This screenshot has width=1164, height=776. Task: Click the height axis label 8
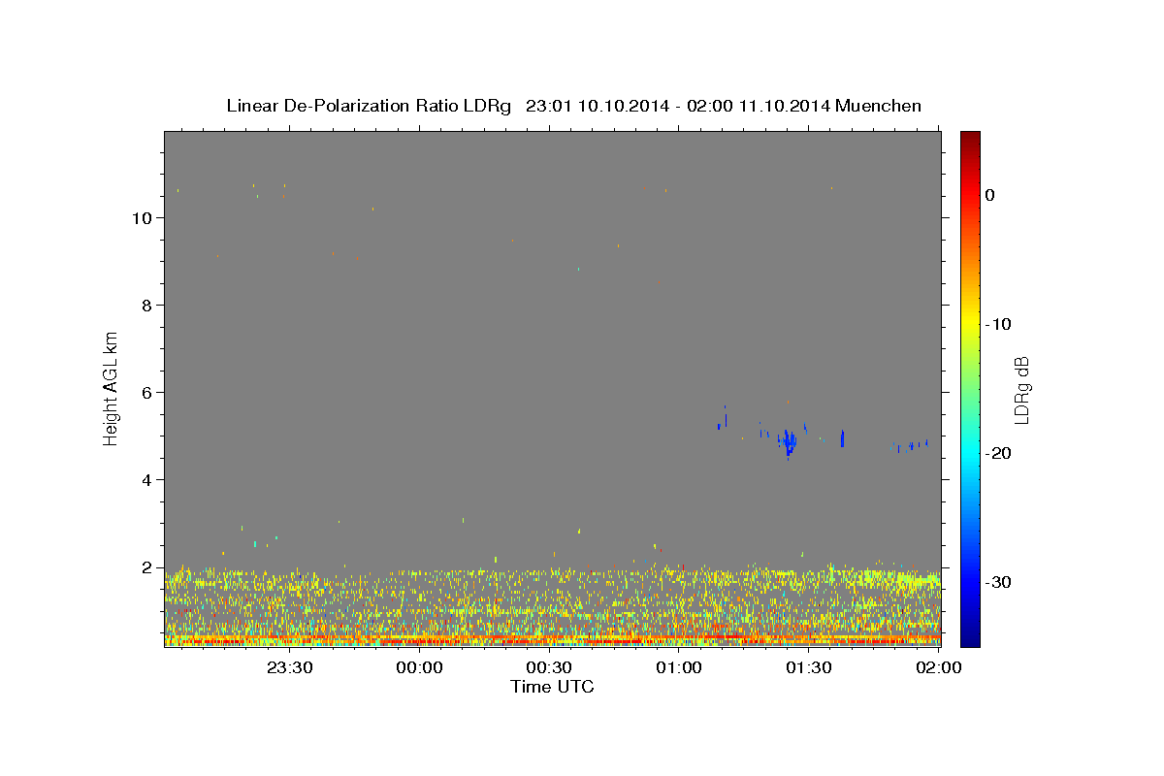[145, 306]
